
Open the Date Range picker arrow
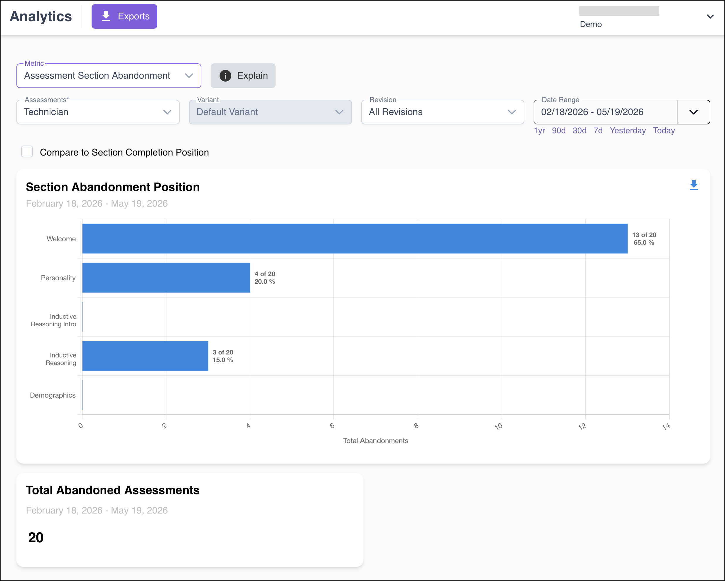pyautogui.click(x=693, y=112)
